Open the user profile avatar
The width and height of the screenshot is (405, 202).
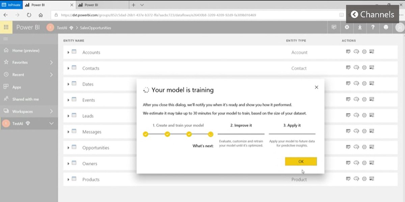400,28
